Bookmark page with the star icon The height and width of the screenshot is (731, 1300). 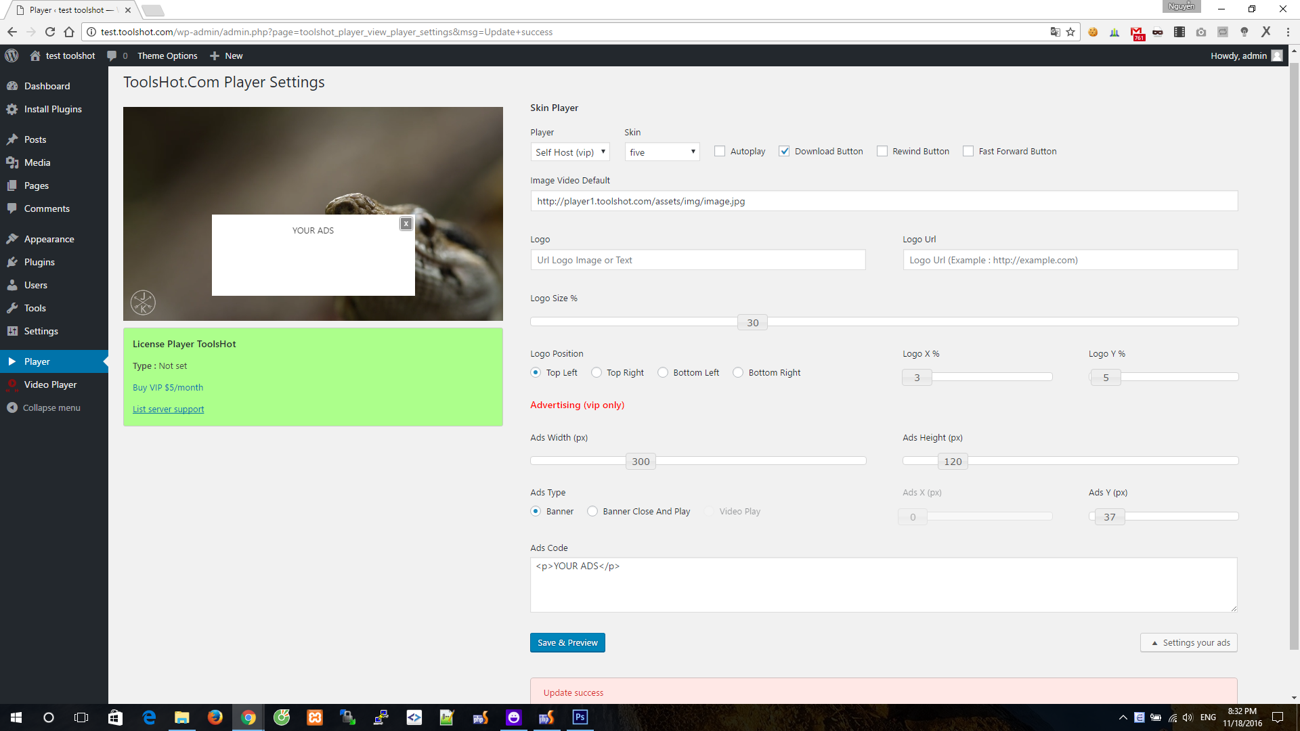tap(1070, 32)
